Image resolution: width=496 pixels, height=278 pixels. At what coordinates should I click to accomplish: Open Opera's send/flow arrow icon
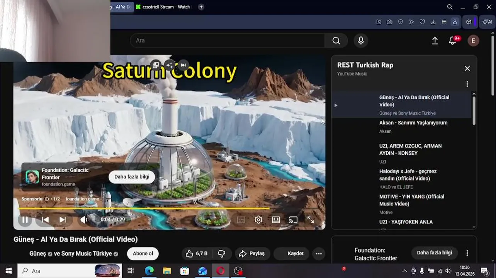pos(411,22)
